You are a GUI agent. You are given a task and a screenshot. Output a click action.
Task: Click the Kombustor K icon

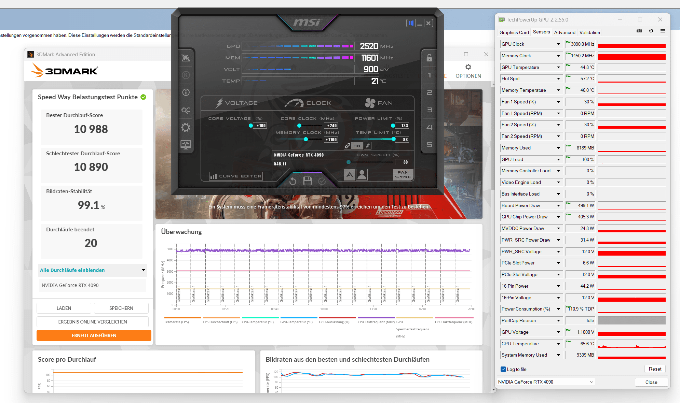[x=186, y=75]
